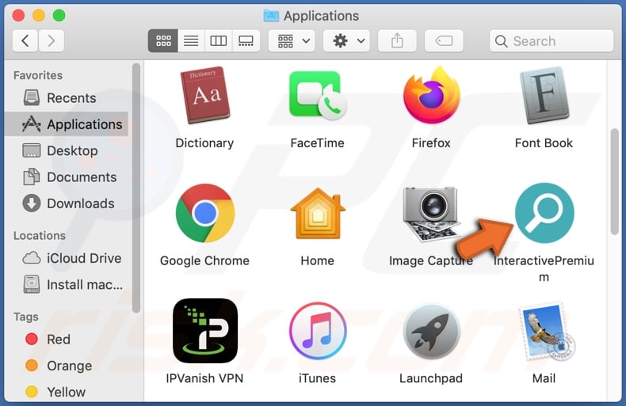The width and height of the screenshot is (626, 406).
Task: Select Applications in the sidebar
Action: click(67, 124)
